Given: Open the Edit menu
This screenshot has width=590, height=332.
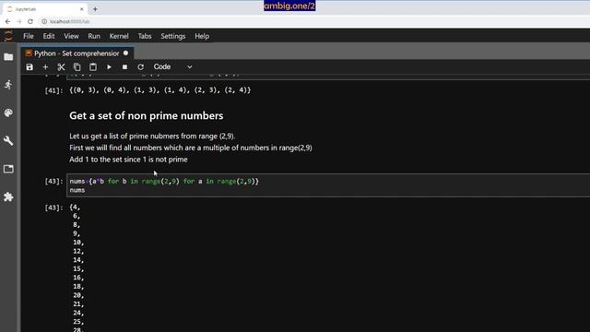Looking at the screenshot, I should [x=49, y=36].
